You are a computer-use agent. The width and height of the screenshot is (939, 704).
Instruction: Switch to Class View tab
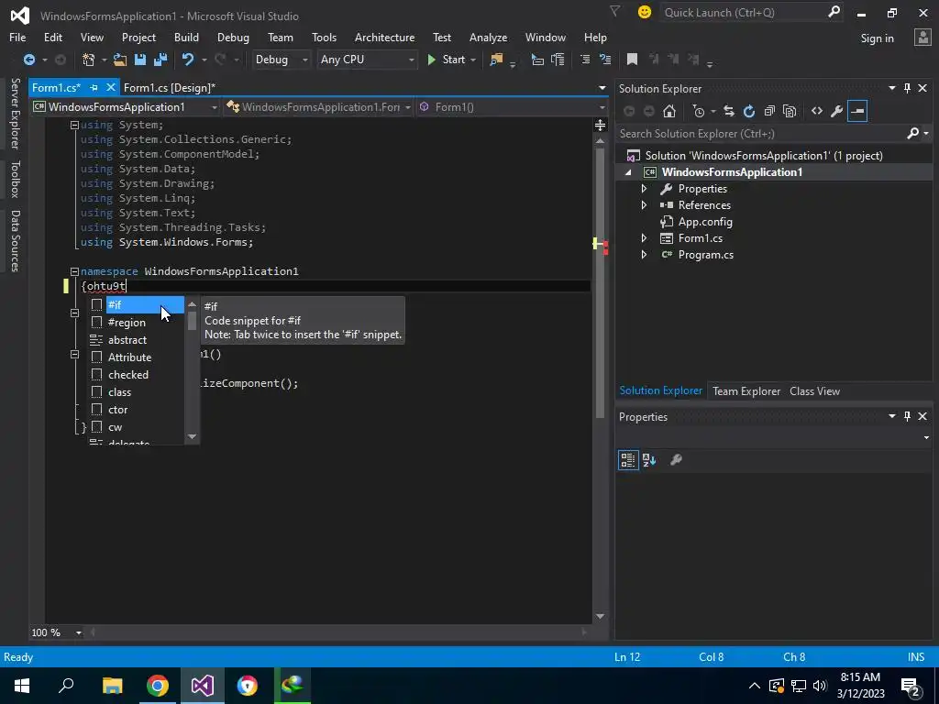[x=814, y=390]
